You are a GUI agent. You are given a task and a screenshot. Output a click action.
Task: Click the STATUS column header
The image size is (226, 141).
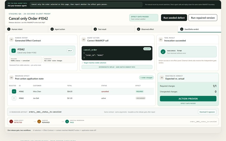tap(104, 86)
